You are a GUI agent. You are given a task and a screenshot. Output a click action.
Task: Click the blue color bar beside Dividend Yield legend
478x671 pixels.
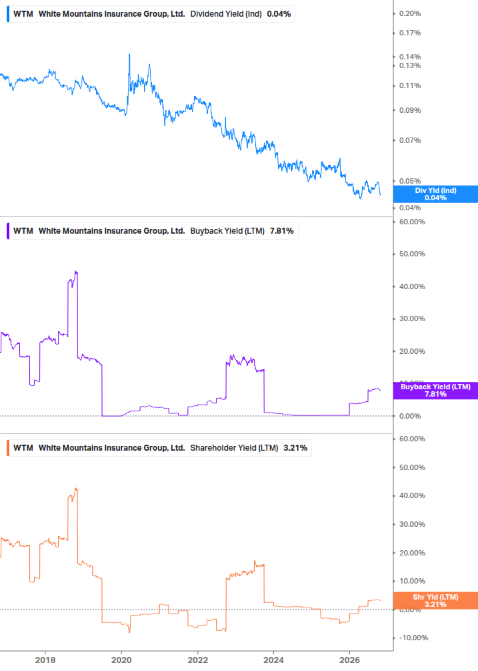(8, 14)
